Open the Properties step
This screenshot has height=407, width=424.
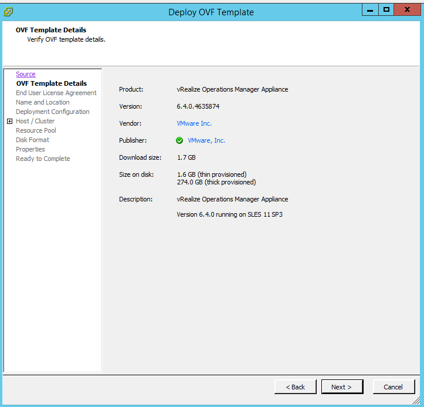[x=30, y=149]
